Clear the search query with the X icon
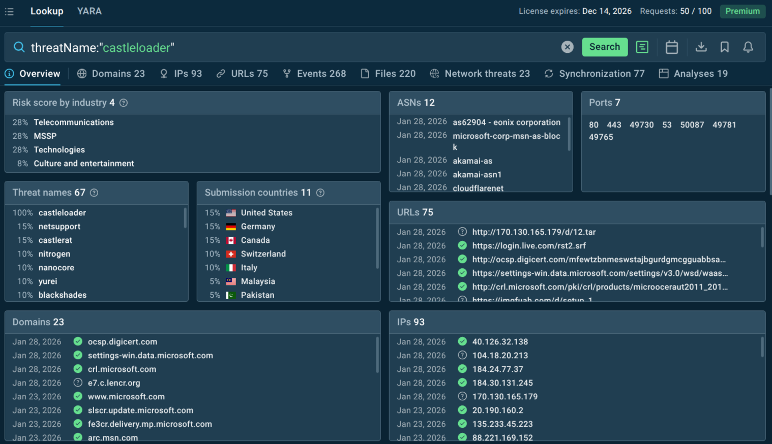This screenshot has height=444, width=772. click(x=567, y=47)
